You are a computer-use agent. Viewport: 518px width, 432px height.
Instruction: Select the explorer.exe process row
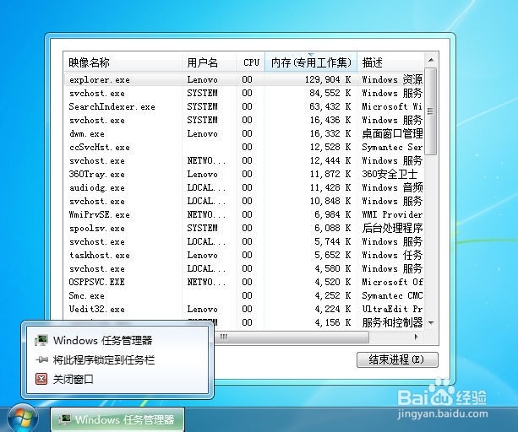coord(244,79)
